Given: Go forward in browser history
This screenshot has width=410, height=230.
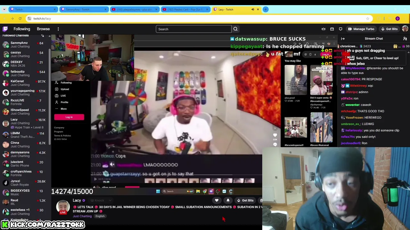Looking at the screenshot, I should 12,19.
